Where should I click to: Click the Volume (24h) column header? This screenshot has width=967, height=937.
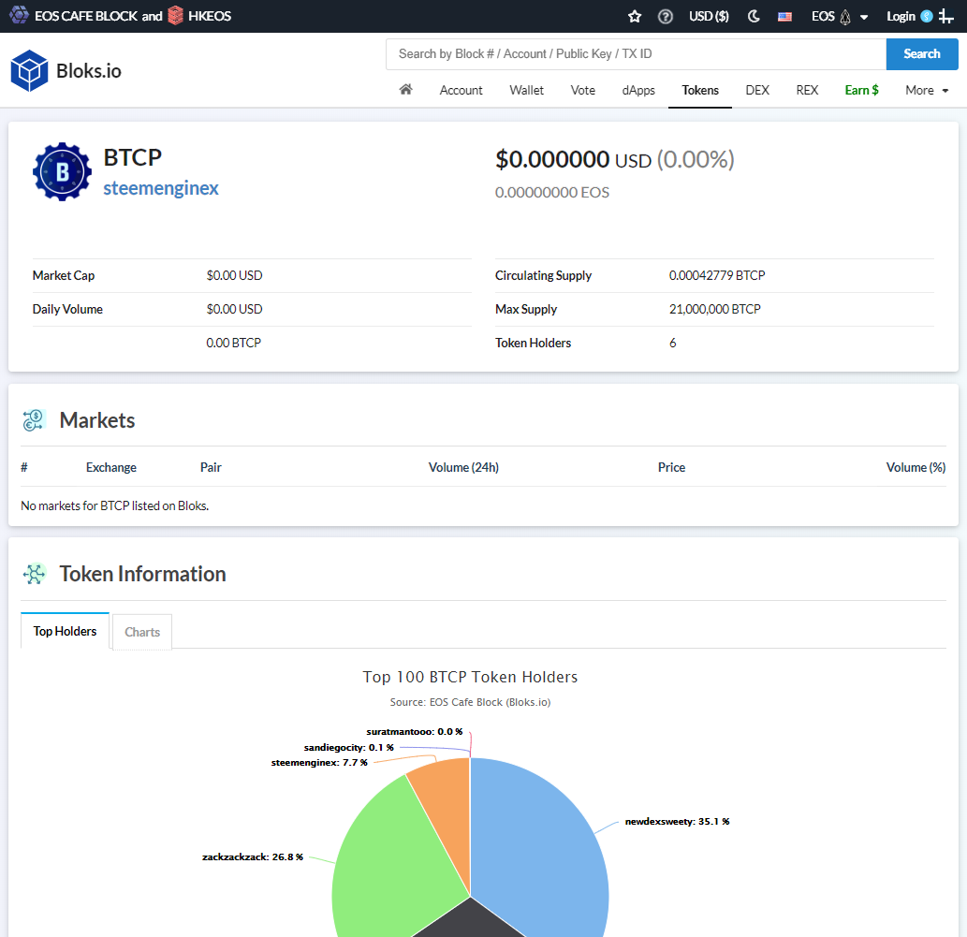463,468
